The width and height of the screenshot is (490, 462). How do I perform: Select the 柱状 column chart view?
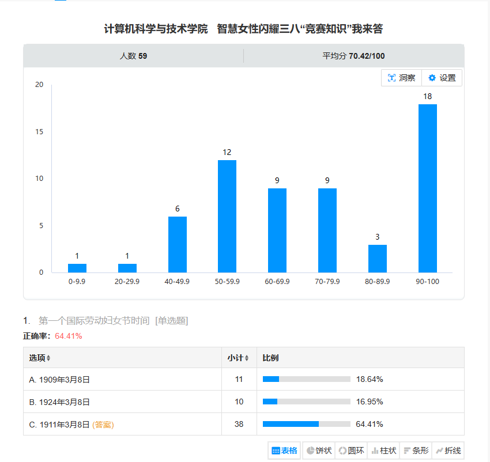pyautogui.click(x=383, y=450)
